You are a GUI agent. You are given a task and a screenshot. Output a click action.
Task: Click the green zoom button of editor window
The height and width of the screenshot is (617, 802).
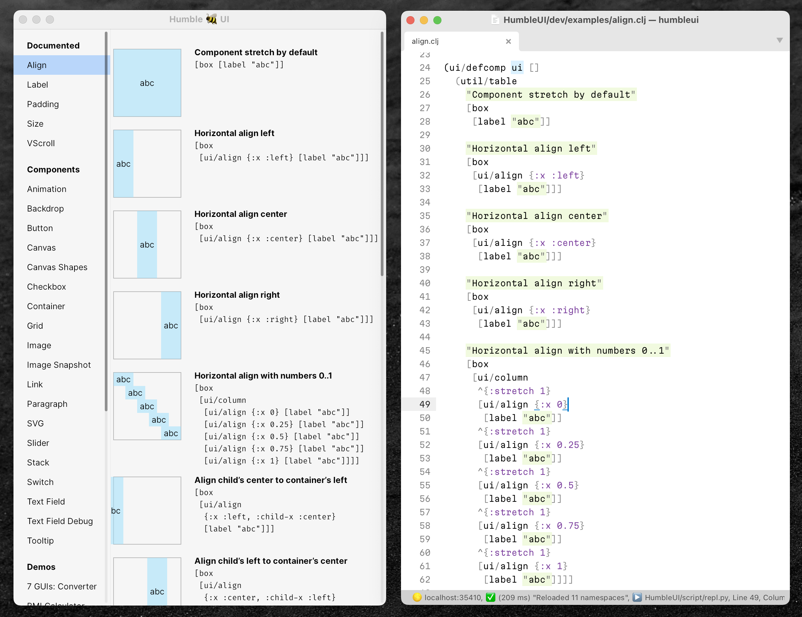[x=437, y=20]
